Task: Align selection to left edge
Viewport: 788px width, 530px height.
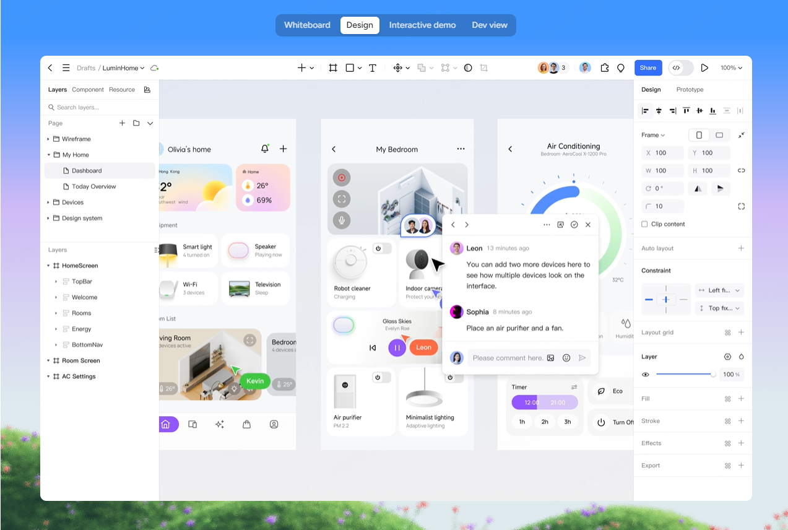Action: [x=646, y=111]
